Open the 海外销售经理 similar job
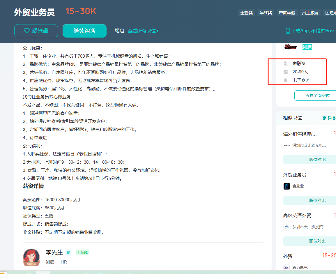This screenshot has width=336, height=274. (x=300, y=134)
